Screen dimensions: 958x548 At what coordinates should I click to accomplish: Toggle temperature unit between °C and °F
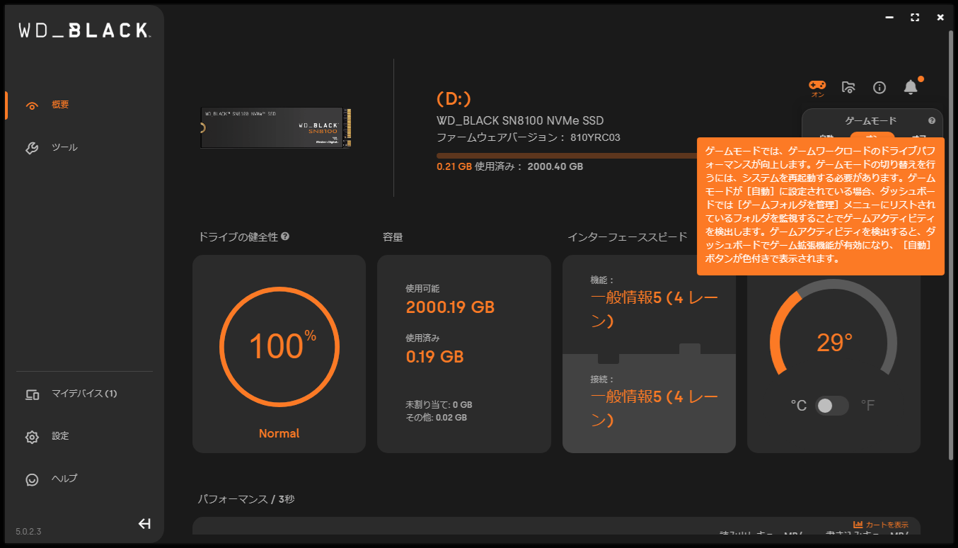[x=832, y=406]
